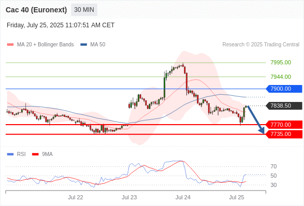Click the 30 MIN timeframe badge
This screenshot has width=304, height=206.
tap(84, 10)
